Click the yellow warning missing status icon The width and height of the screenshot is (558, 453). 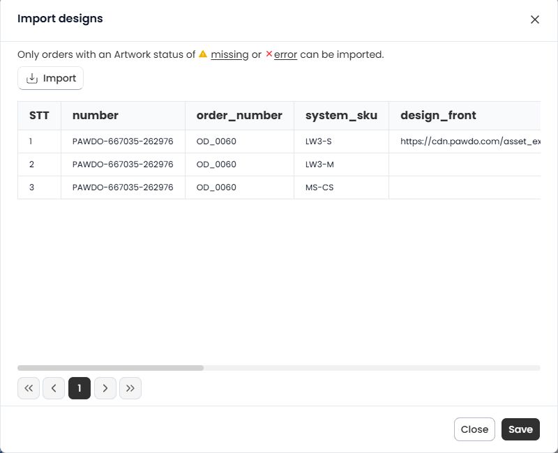click(x=203, y=54)
